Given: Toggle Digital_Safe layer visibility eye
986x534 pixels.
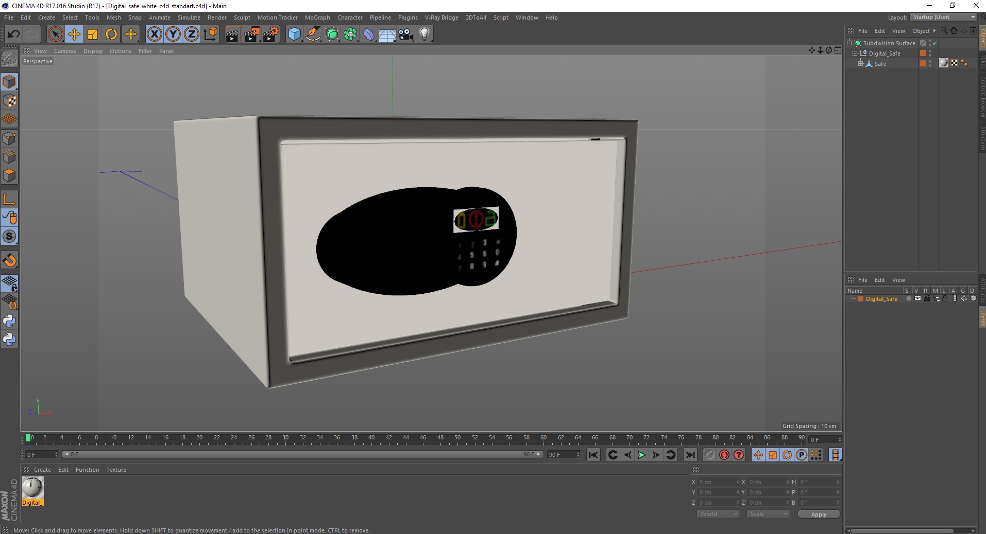Looking at the screenshot, I should pos(917,298).
